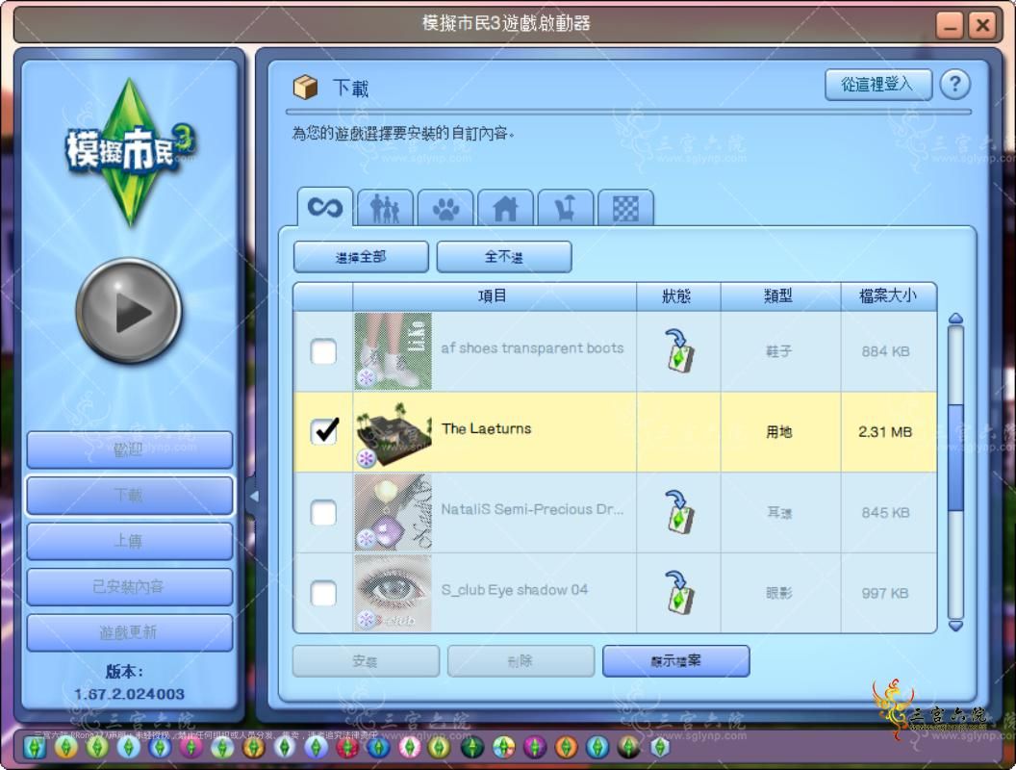The image size is (1016, 770).
Task: Launch the game with the play button
Action: [x=129, y=311]
